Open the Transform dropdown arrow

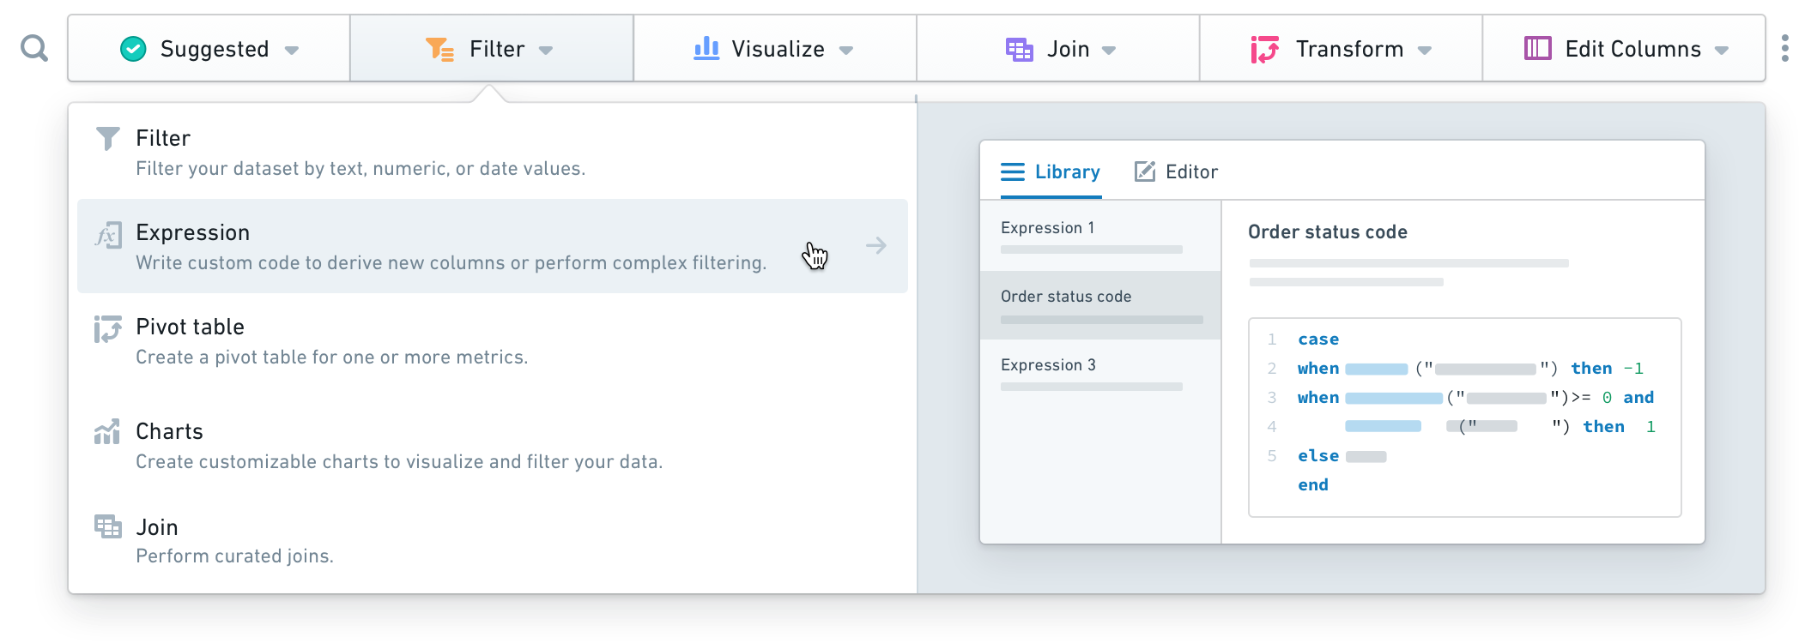coord(1425,51)
